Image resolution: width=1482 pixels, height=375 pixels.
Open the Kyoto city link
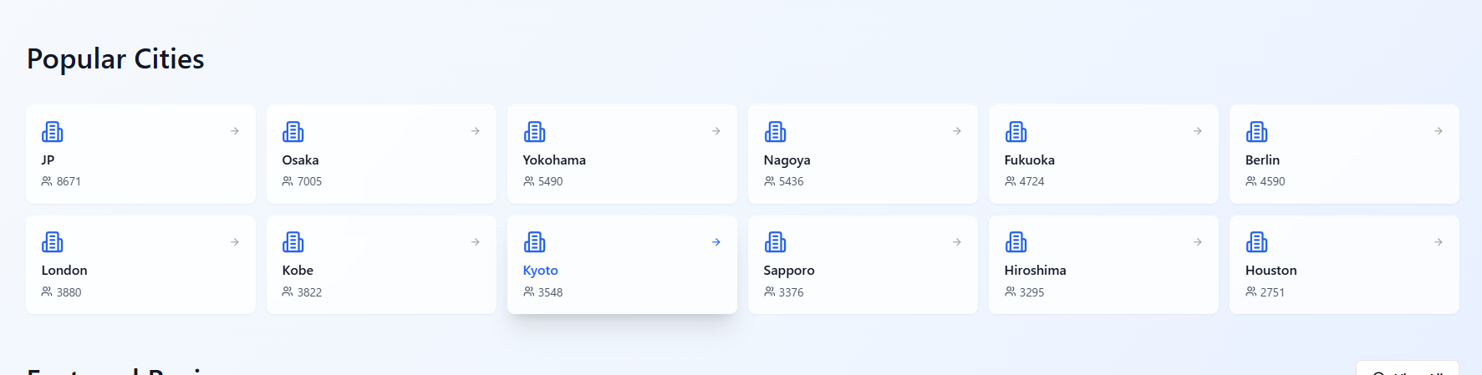tap(540, 271)
